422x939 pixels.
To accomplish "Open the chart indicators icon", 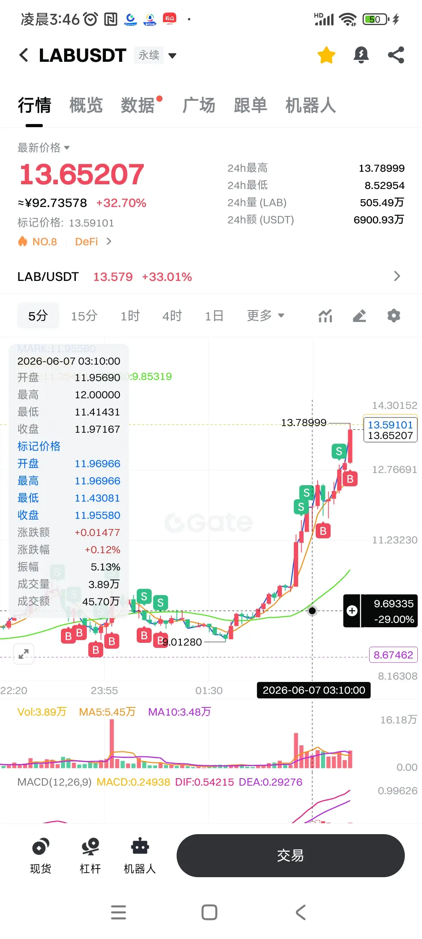I will click(325, 315).
